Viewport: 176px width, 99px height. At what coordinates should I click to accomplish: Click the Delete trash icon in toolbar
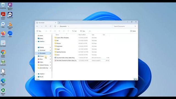(68, 31)
